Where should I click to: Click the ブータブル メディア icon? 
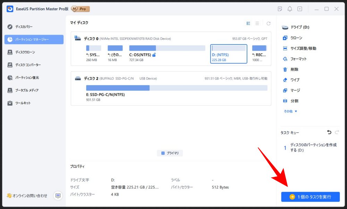pyautogui.click(x=10, y=90)
